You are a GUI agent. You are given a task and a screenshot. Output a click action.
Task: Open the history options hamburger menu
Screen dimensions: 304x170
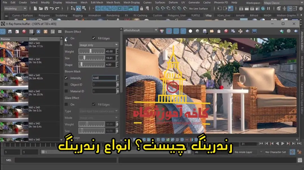tap(60, 31)
